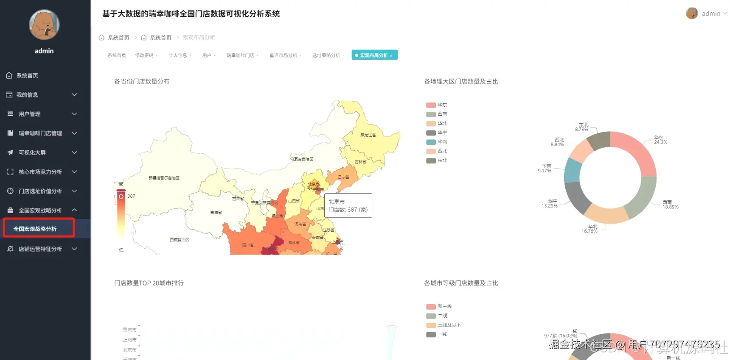Click the 店铺运营特征分析 bell icon
Image resolution: width=730 pixels, height=360 pixels.
(x=10, y=249)
